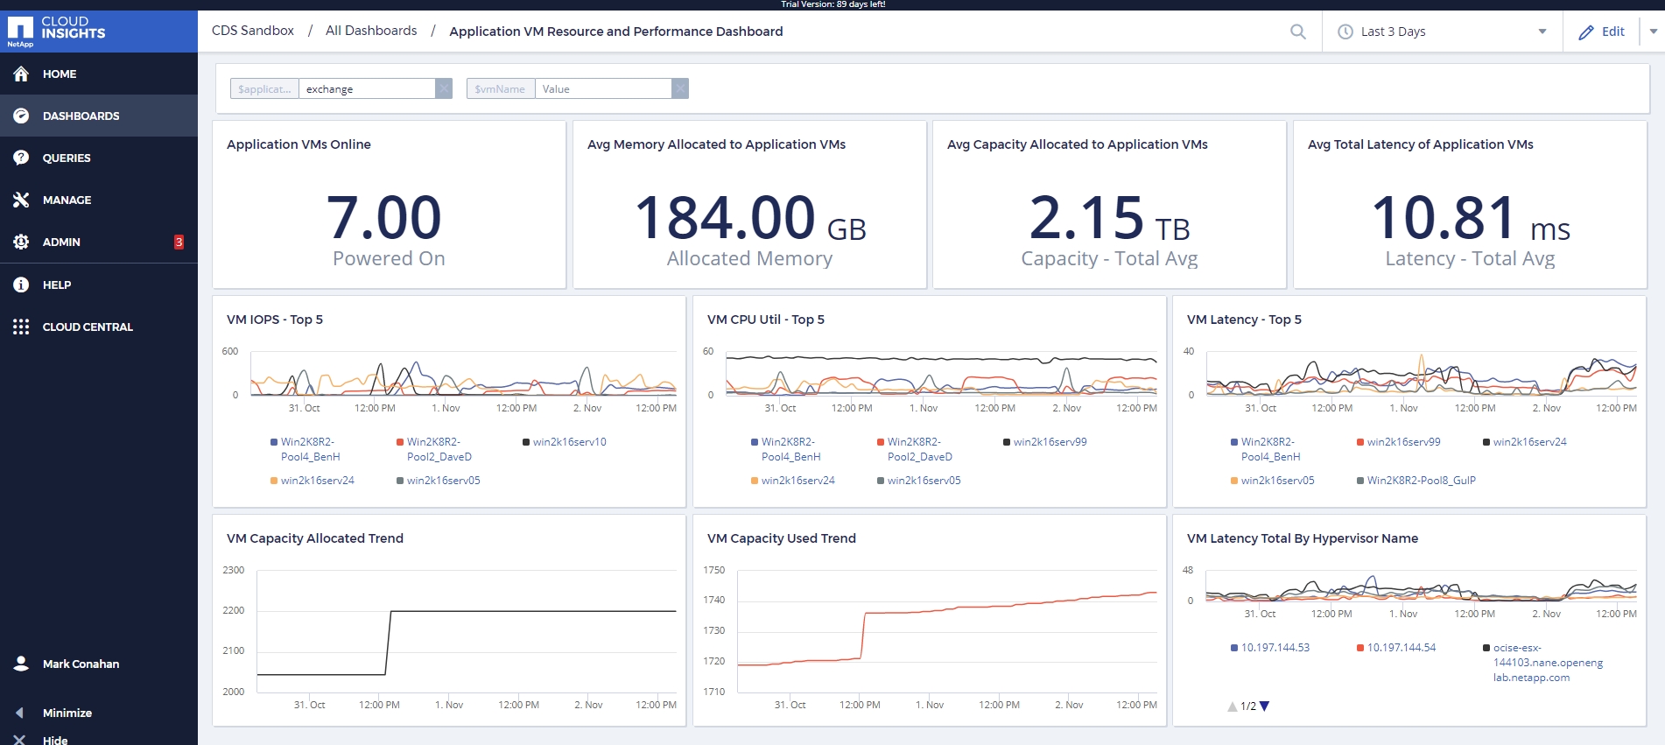The width and height of the screenshot is (1665, 745).
Task: Go to next legend page arrow
Action: click(1264, 706)
